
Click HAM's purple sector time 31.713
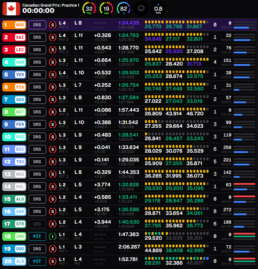[194, 64]
